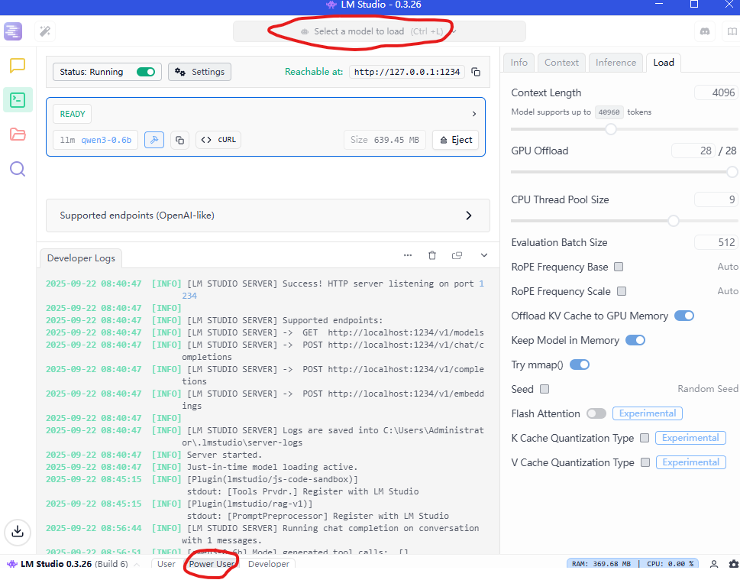Open the Chat sidebar icon
740x580 pixels.
coord(18,65)
